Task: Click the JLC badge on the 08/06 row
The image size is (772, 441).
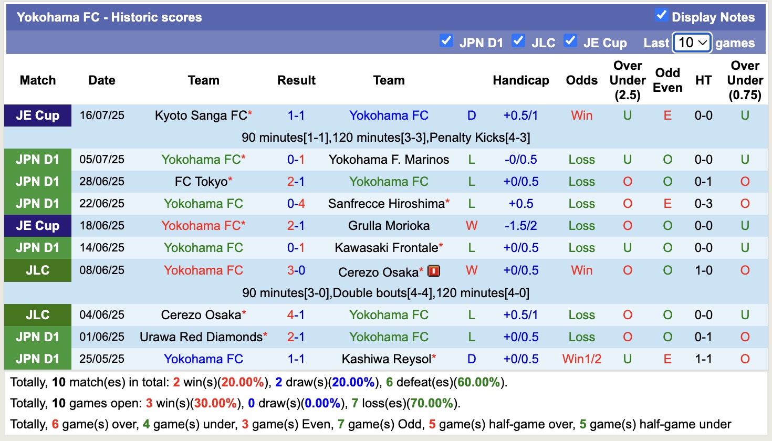Action: pos(37,270)
